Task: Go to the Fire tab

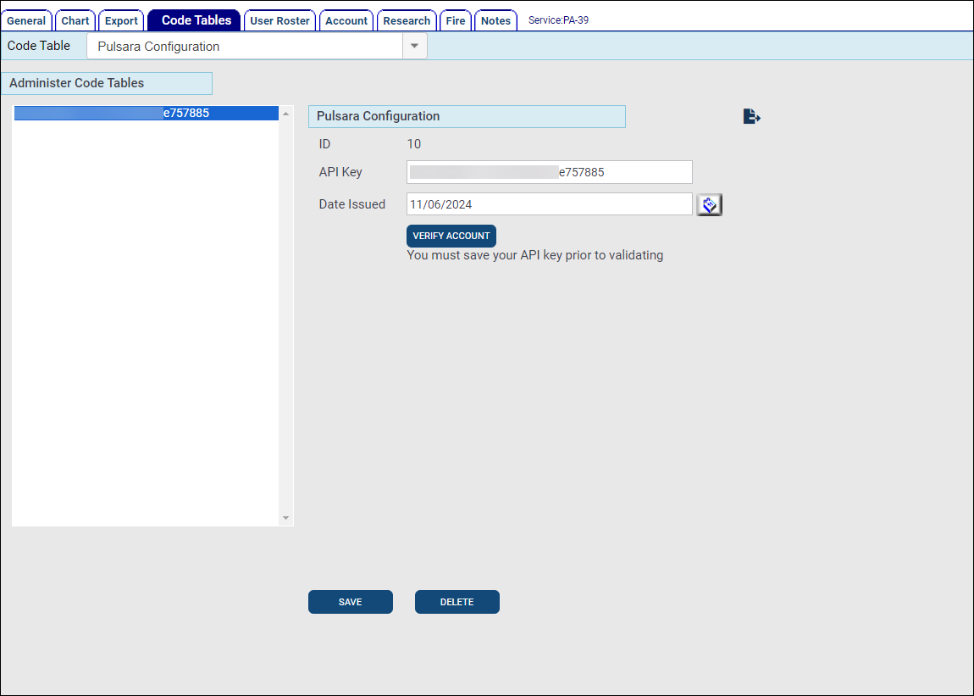Action: [x=456, y=20]
